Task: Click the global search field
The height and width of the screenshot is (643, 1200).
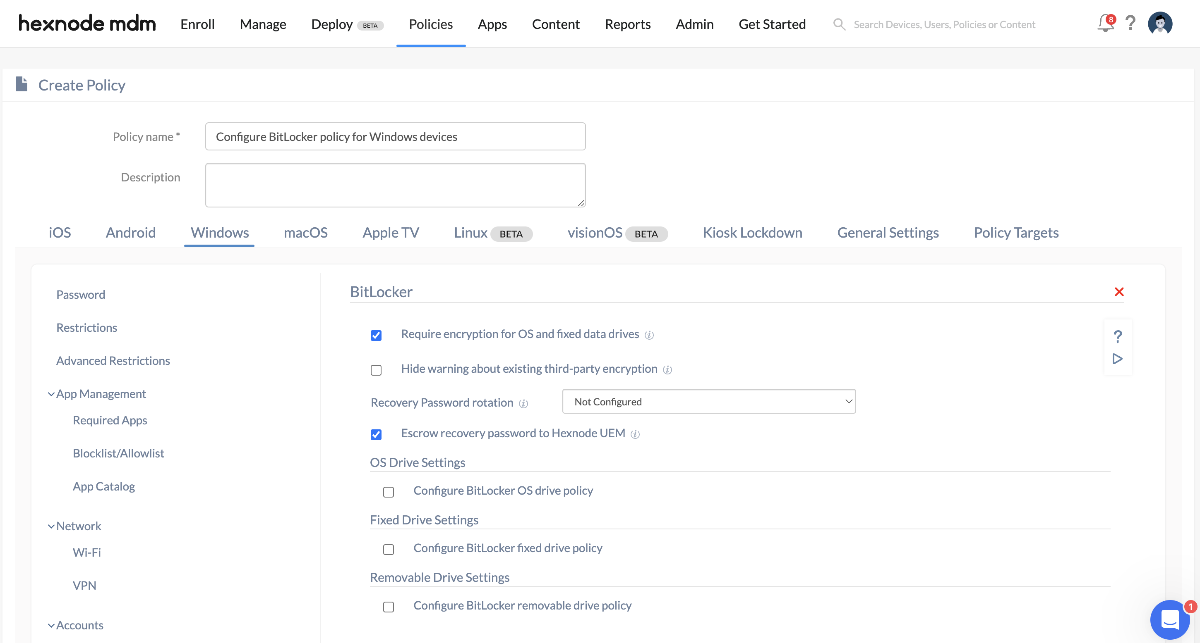Action: pyautogui.click(x=944, y=24)
